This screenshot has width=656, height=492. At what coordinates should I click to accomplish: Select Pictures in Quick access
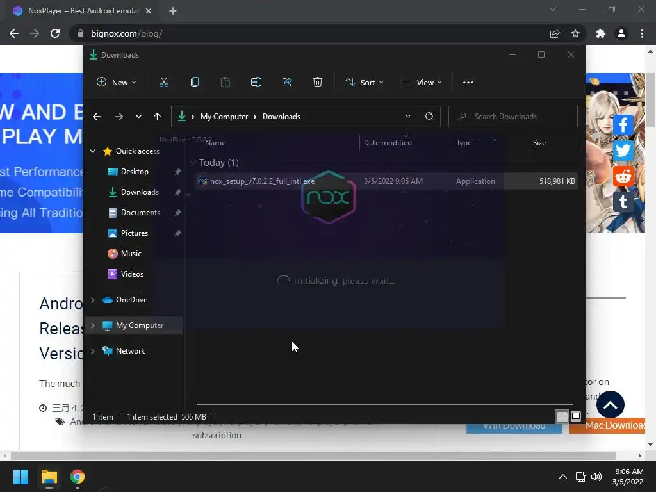[135, 233]
